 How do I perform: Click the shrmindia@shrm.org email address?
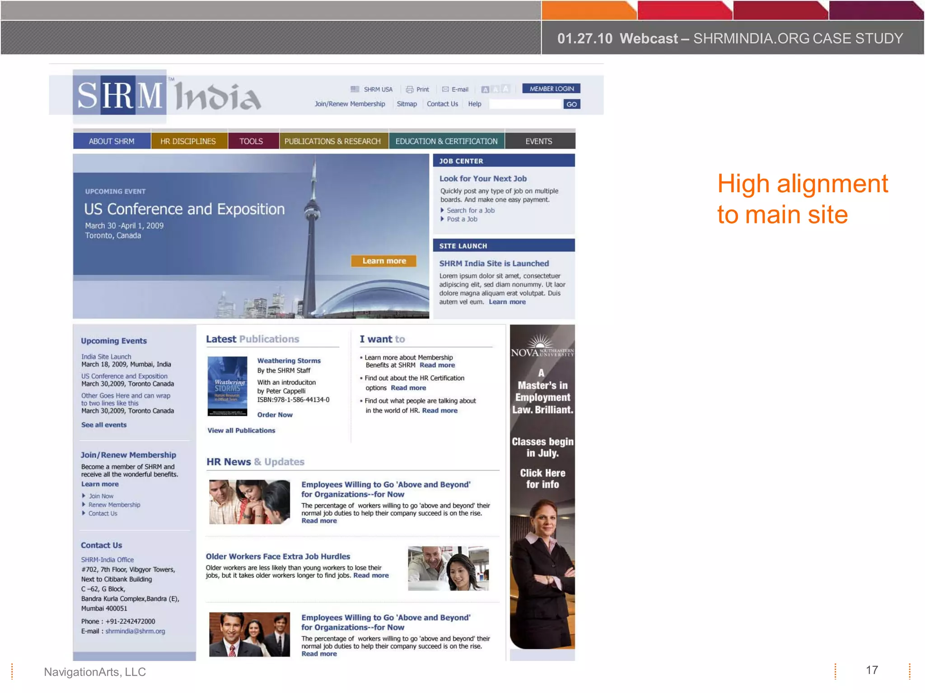pyautogui.click(x=135, y=631)
